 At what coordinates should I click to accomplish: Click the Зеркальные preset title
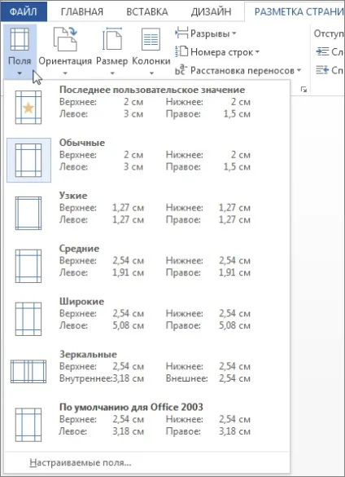click(88, 354)
